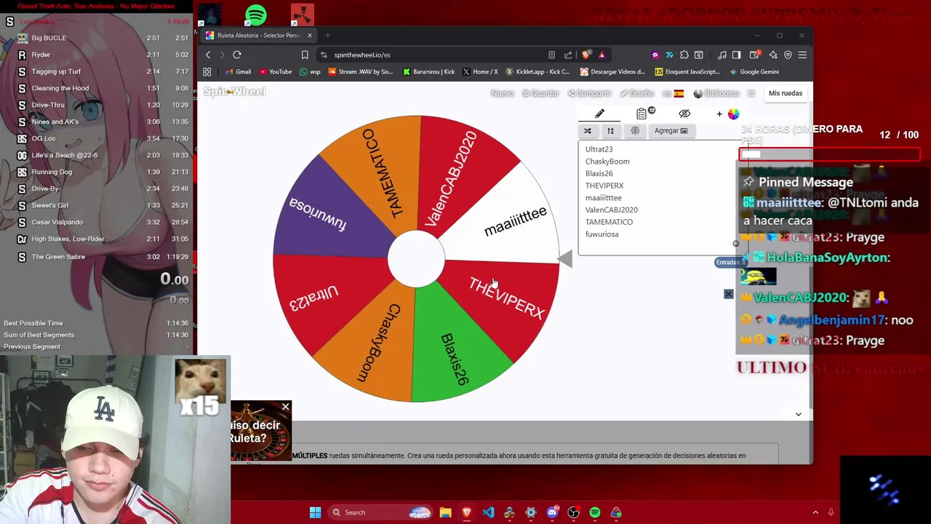Open the browser extensions puzzle icon
This screenshot has height=524, width=931.
pos(684,55)
